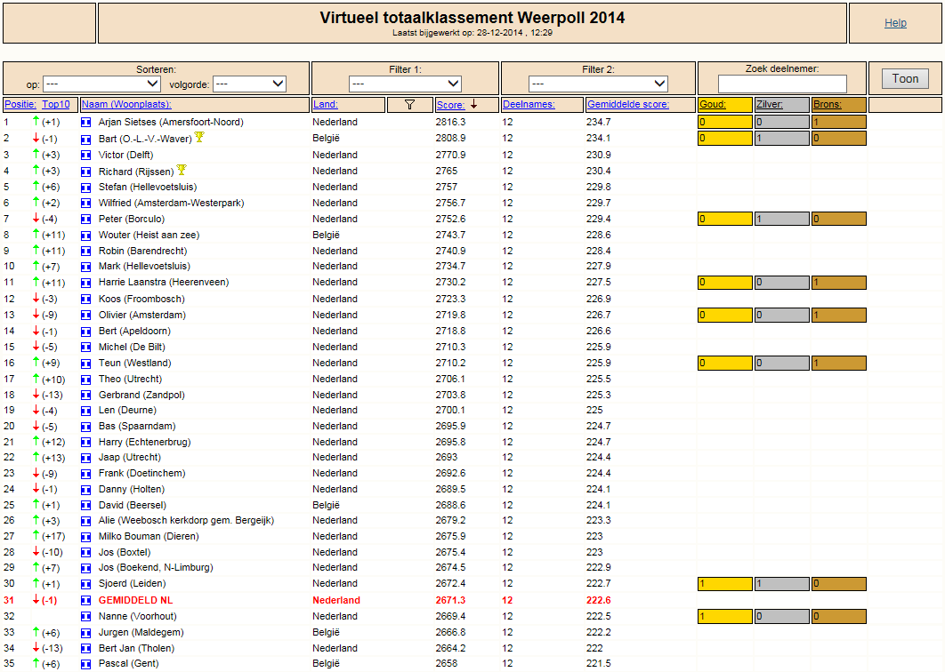945x672 pixels.
Task: Click the sort arrow next to the Score header
Action: pos(474,104)
